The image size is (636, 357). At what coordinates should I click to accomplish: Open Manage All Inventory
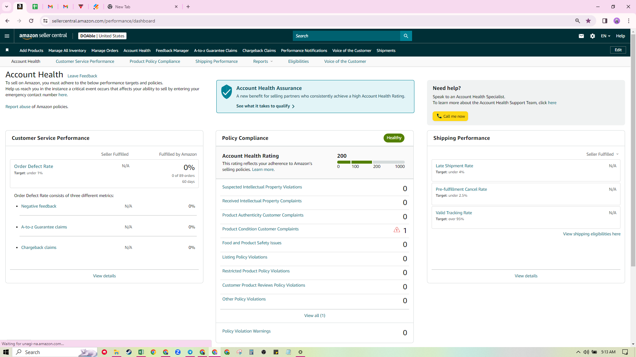click(x=67, y=51)
